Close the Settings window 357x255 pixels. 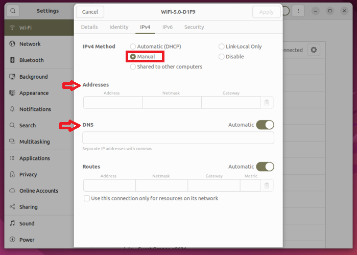(x=344, y=11)
